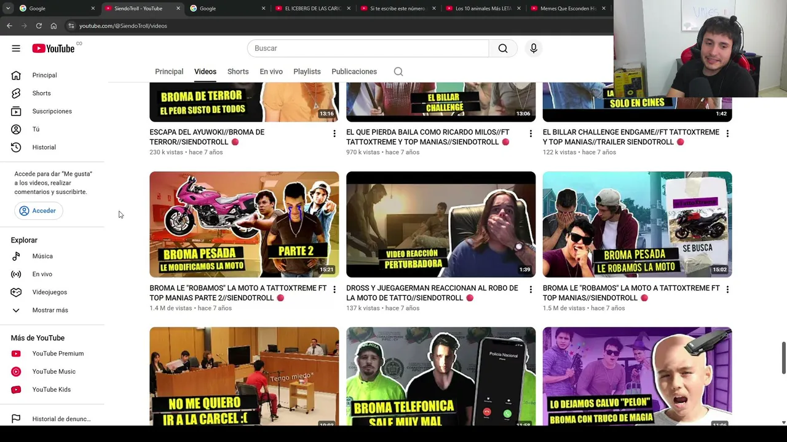Open BROMA TELEFONICA SALE MUY MAL thumbnail

tap(441, 376)
